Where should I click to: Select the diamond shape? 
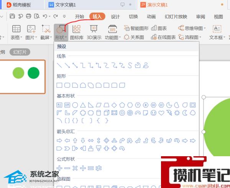point(114,105)
